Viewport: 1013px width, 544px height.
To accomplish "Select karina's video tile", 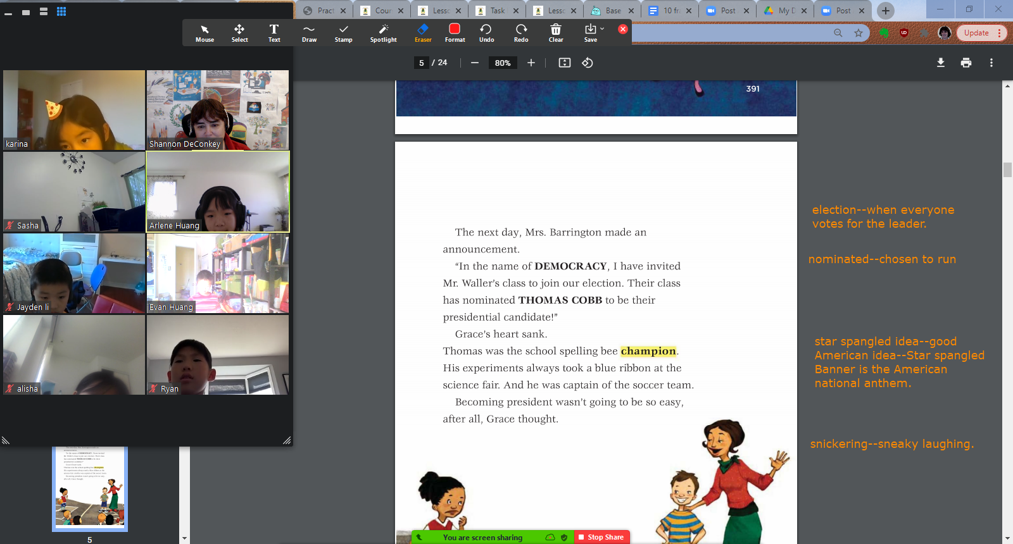I will [74, 110].
